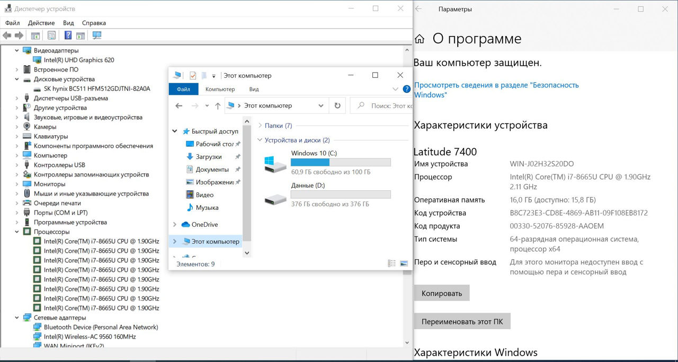Select the Intel(R) UHD Graphics 620 device

click(79, 60)
